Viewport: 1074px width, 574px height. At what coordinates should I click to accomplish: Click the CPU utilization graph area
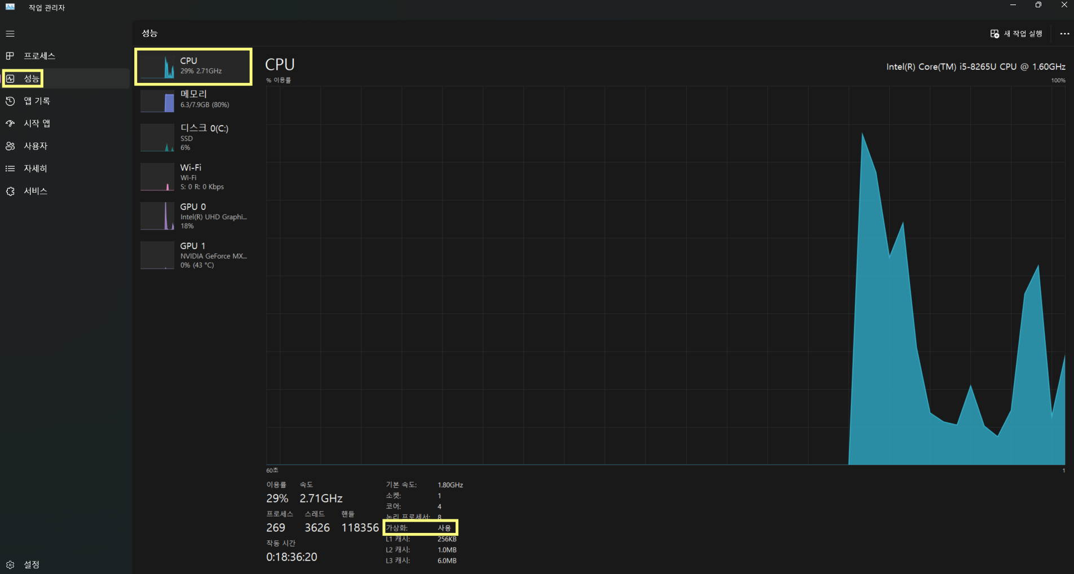click(x=666, y=275)
